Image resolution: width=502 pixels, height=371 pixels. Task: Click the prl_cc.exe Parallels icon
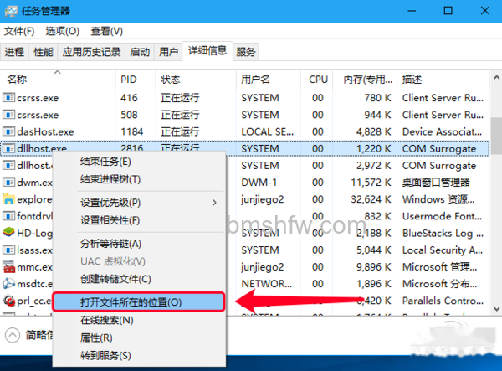point(8,301)
